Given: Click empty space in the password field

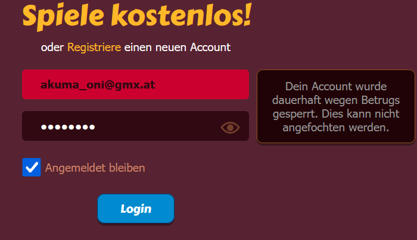Looking at the screenshot, I should click(x=157, y=126).
